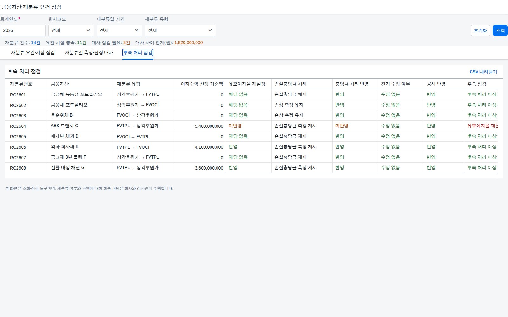Viewport: 508px width, 317px height.
Task: Click the 공시 반영 column header
Action: 444,84
